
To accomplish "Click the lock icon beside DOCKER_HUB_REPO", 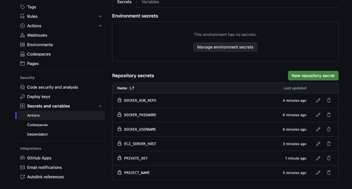I will 120,100.
